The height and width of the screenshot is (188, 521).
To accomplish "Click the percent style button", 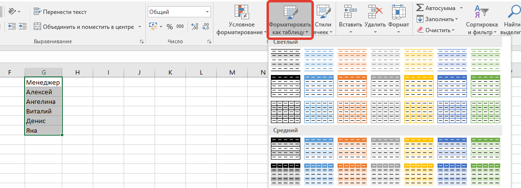I will pos(170,27).
